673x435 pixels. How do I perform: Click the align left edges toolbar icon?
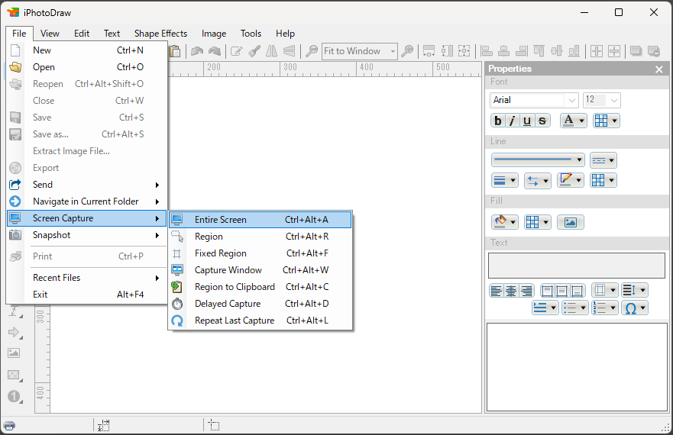(x=487, y=51)
